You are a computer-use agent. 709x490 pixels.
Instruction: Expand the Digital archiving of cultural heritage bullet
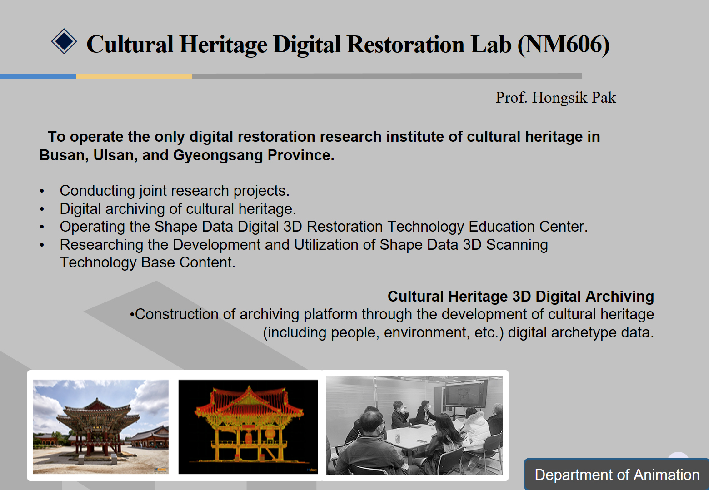click(177, 209)
